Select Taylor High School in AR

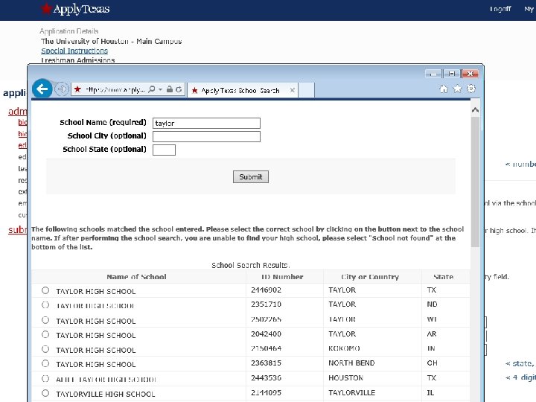tap(45, 334)
